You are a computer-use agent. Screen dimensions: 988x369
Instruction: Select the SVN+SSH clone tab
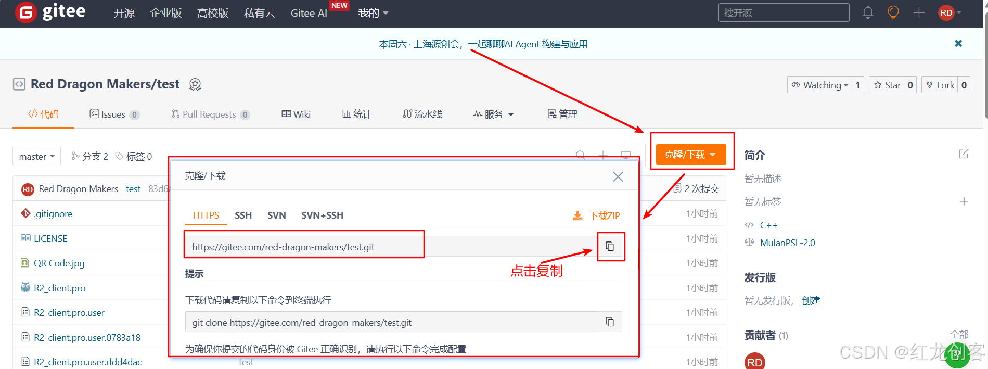tap(323, 215)
